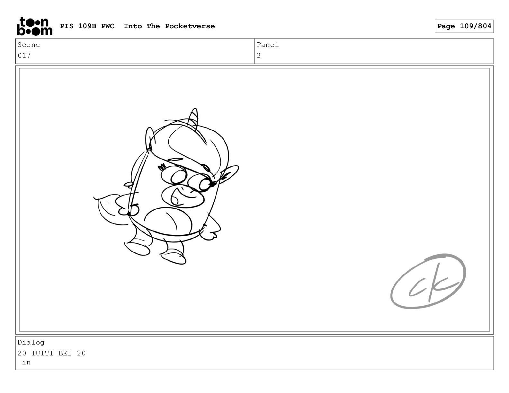Viewport: 509px width, 393px height.
Task: Select scene number '017'
Action: click(24, 56)
